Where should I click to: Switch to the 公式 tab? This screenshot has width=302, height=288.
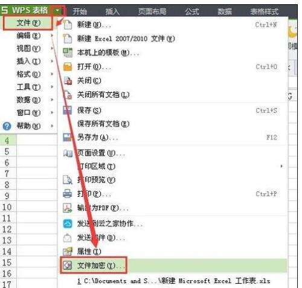tap(192, 11)
